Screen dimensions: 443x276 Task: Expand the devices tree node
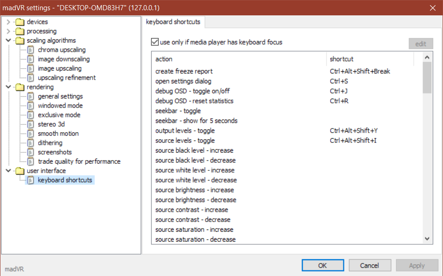(x=8, y=22)
